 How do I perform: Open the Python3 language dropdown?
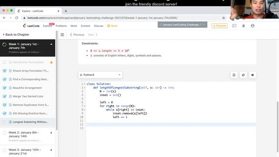pyautogui.click(x=100, y=75)
